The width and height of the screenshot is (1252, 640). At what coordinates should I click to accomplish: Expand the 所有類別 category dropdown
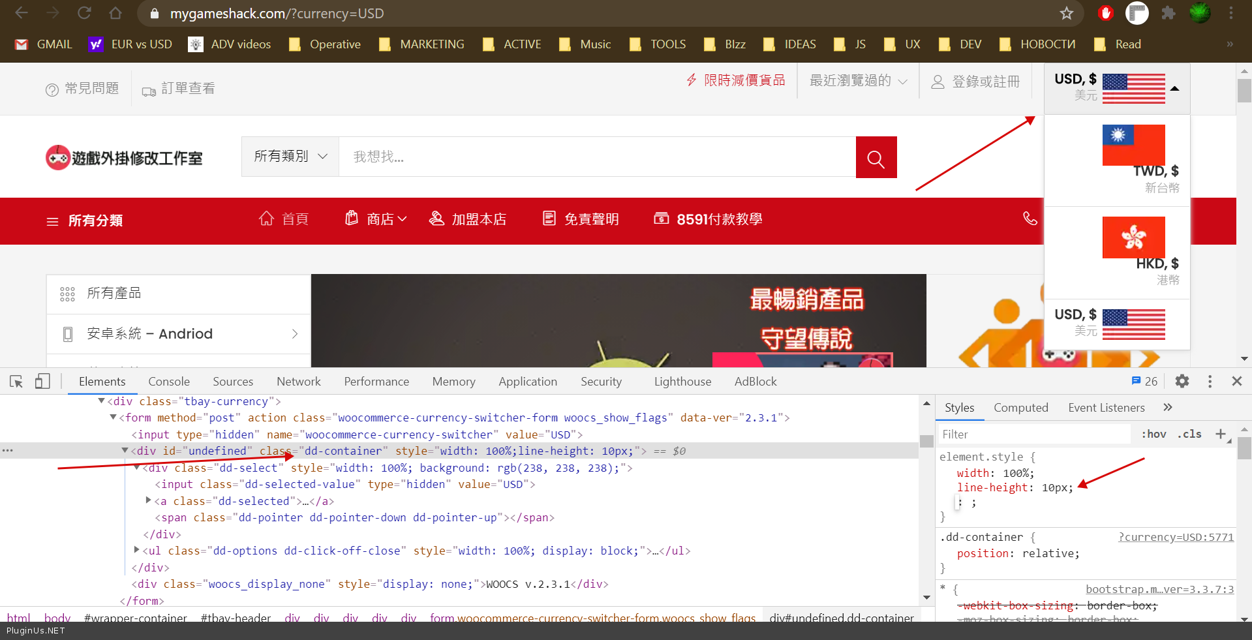coord(290,157)
